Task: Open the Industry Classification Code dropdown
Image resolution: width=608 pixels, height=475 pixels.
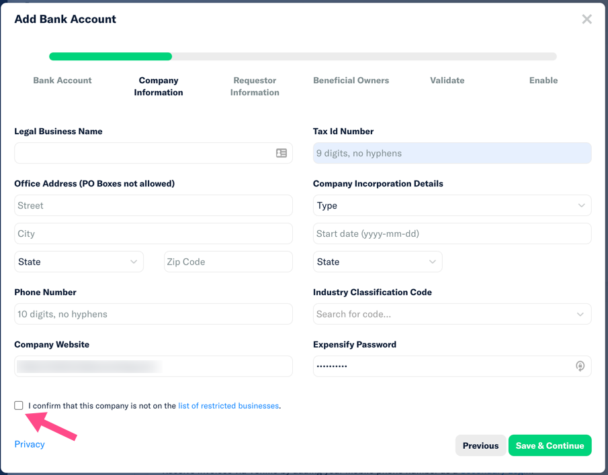Action: pos(451,314)
